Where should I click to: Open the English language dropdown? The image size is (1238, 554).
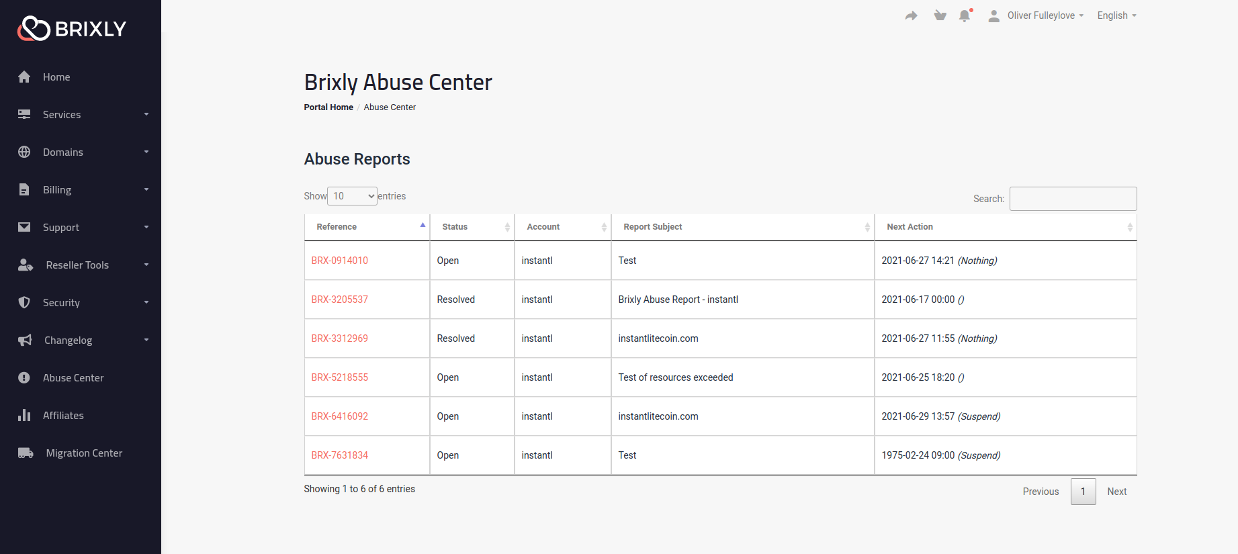point(1117,15)
